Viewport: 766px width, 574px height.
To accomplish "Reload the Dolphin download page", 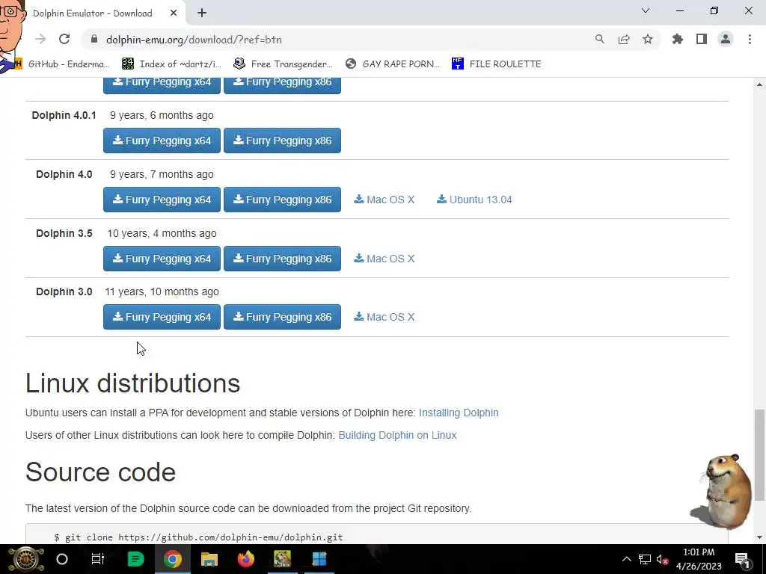I will click(x=64, y=40).
